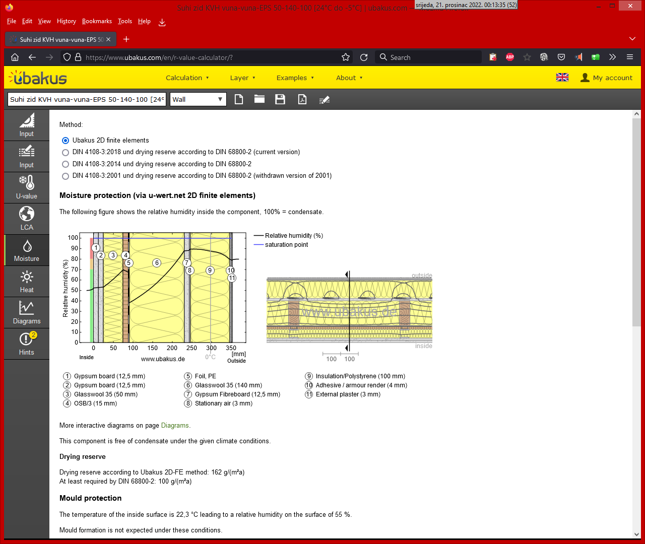Open the Wall component type dropdown

click(198, 99)
